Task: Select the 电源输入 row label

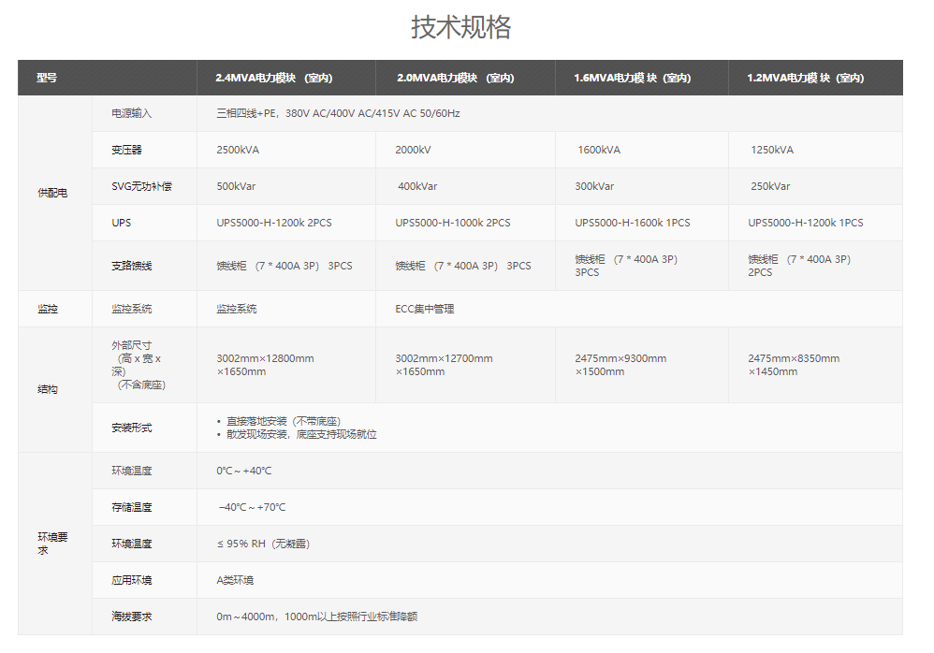Action: (x=131, y=113)
